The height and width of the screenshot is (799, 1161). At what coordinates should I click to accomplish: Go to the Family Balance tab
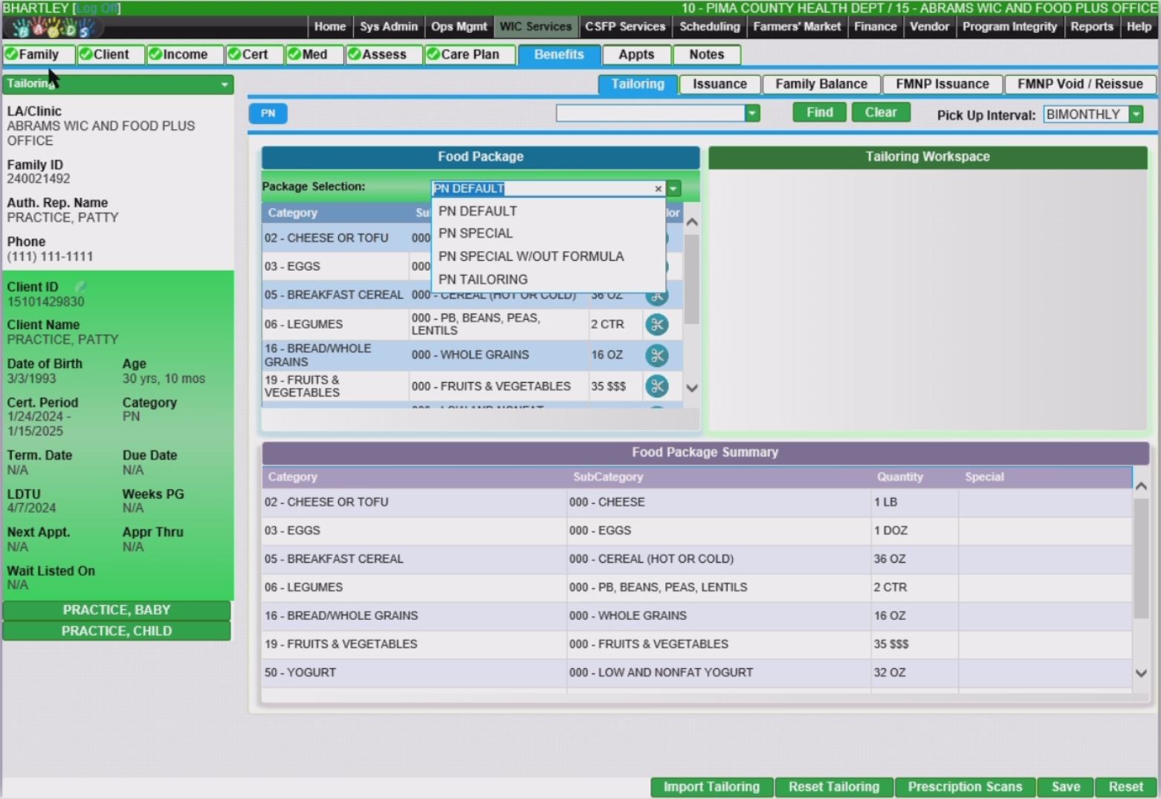pyautogui.click(x=821, y=85)
